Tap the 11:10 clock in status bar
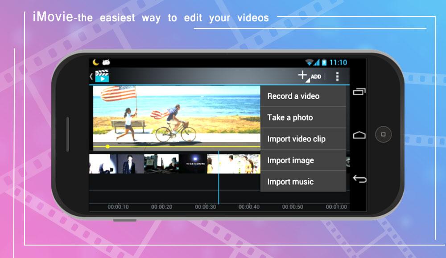 338,62
